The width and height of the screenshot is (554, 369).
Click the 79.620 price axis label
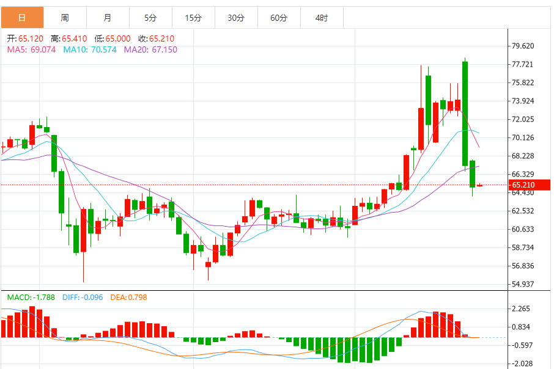pos(523,46)
